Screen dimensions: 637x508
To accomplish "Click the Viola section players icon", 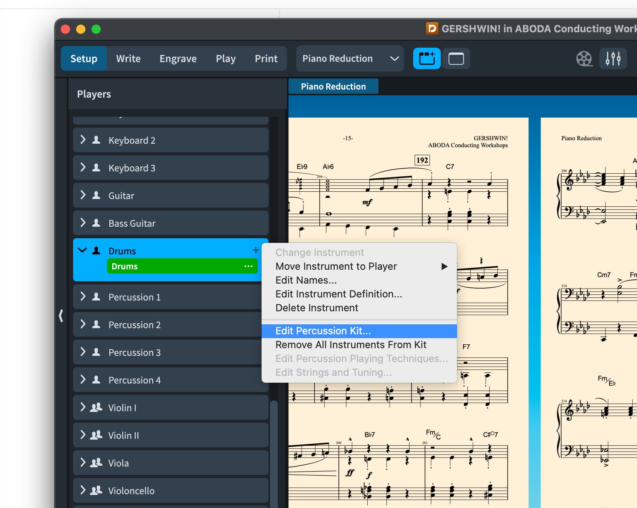I will (x=96, y=463).
